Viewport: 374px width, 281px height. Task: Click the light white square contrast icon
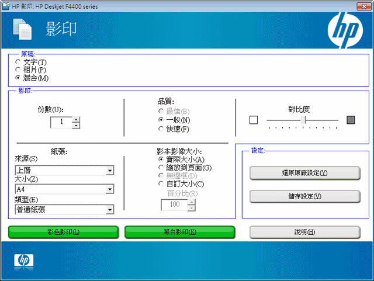coord(253,120)
